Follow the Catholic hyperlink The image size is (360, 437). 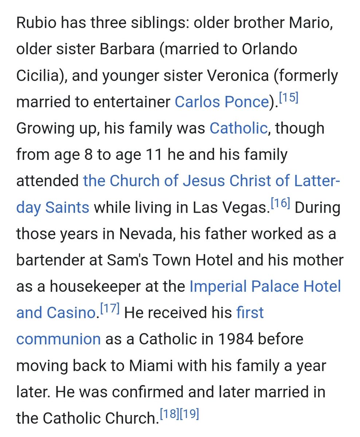(x=238, y=129)
